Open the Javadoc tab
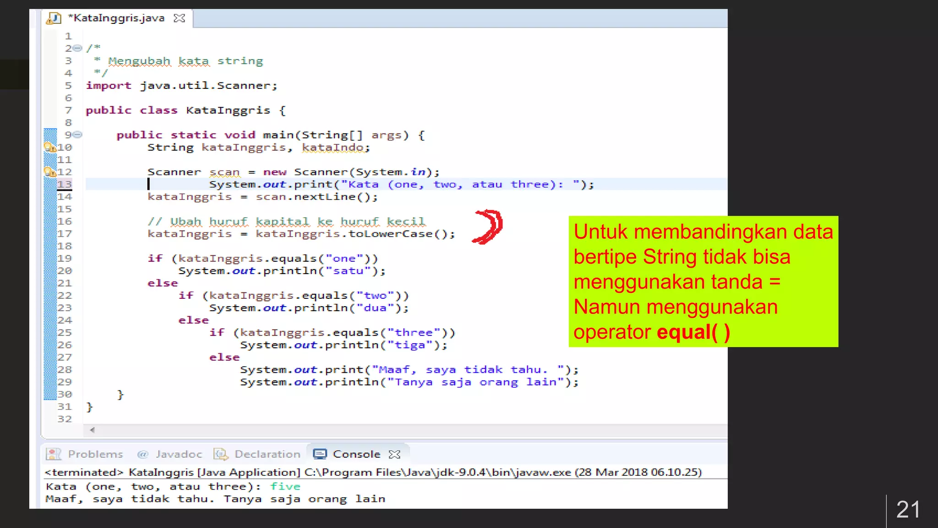This screenshot has height=528, width=938. (178, 454)
